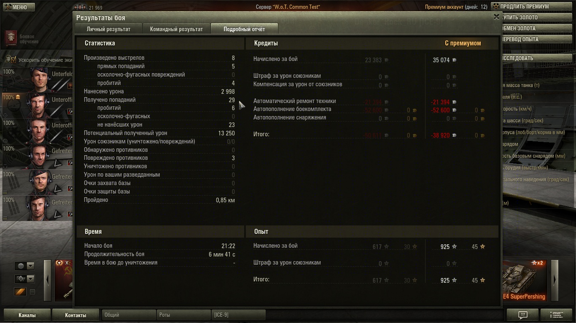The image size is (576, 323).
Task: Click the first crew member's portrait
Action: pyautogui.click(x=41, y=79)
